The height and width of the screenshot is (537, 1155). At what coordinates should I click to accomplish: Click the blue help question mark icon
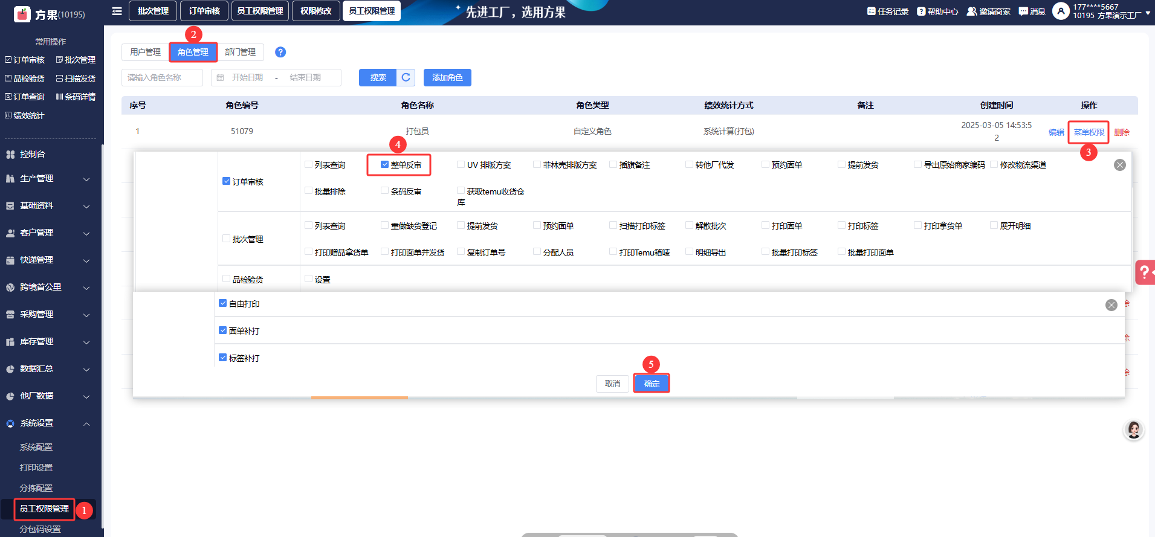point(280,52)
